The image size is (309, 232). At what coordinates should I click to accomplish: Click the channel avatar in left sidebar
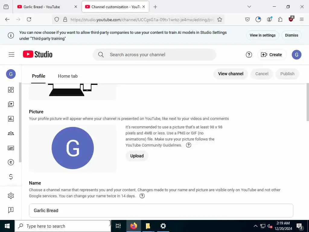pos(11,74)
